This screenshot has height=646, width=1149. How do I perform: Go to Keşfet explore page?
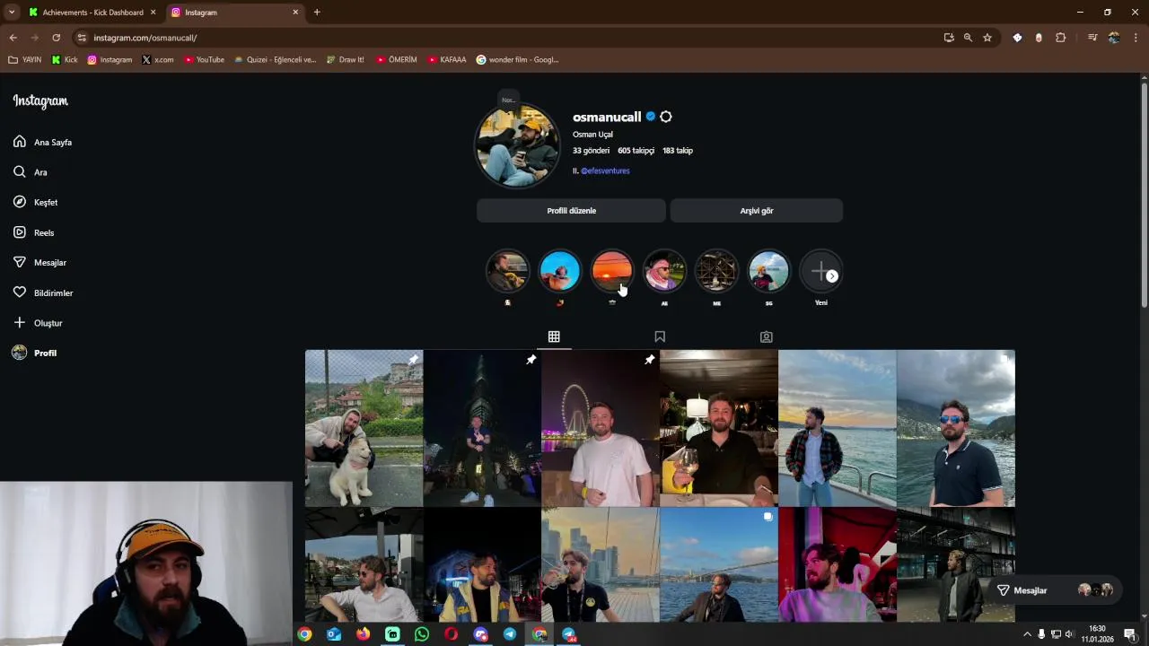pyautogui.click(x=36, y=202)
